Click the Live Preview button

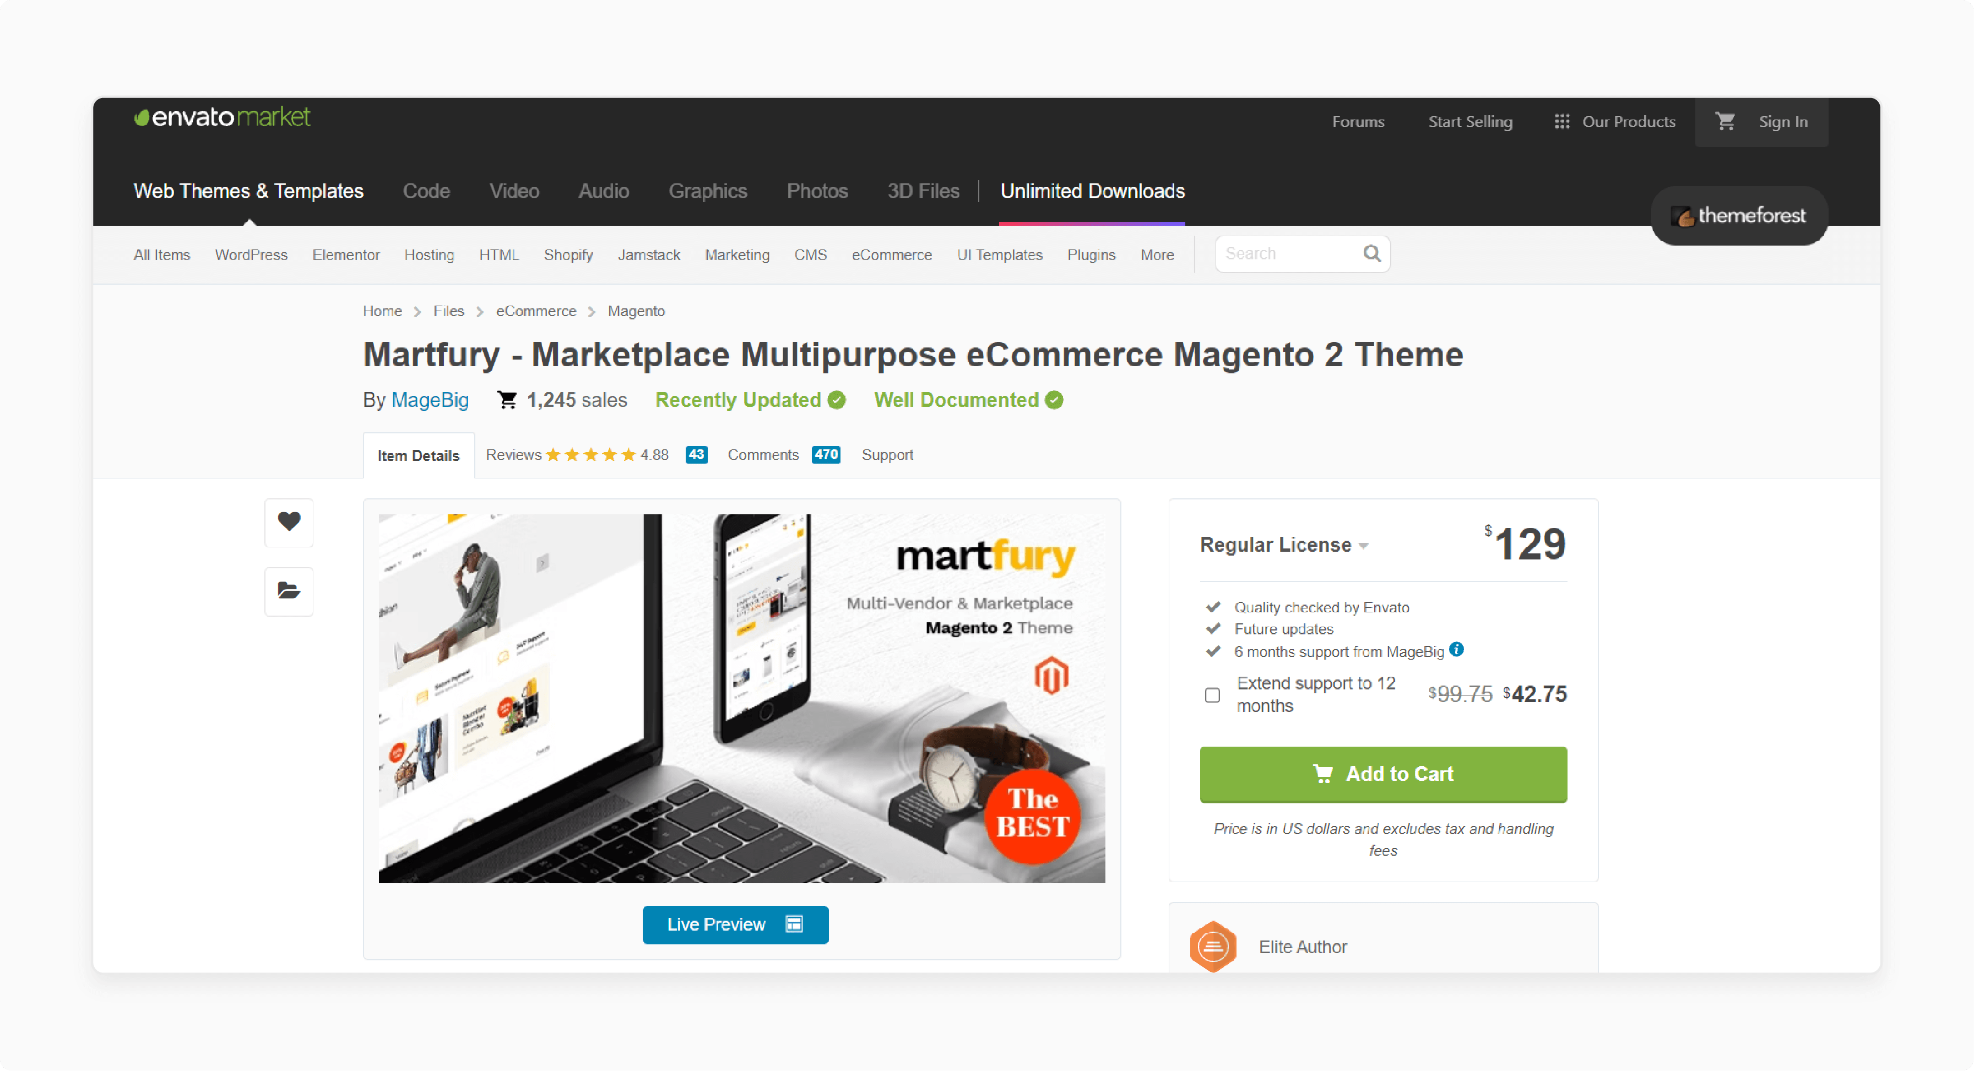point(736,923)
